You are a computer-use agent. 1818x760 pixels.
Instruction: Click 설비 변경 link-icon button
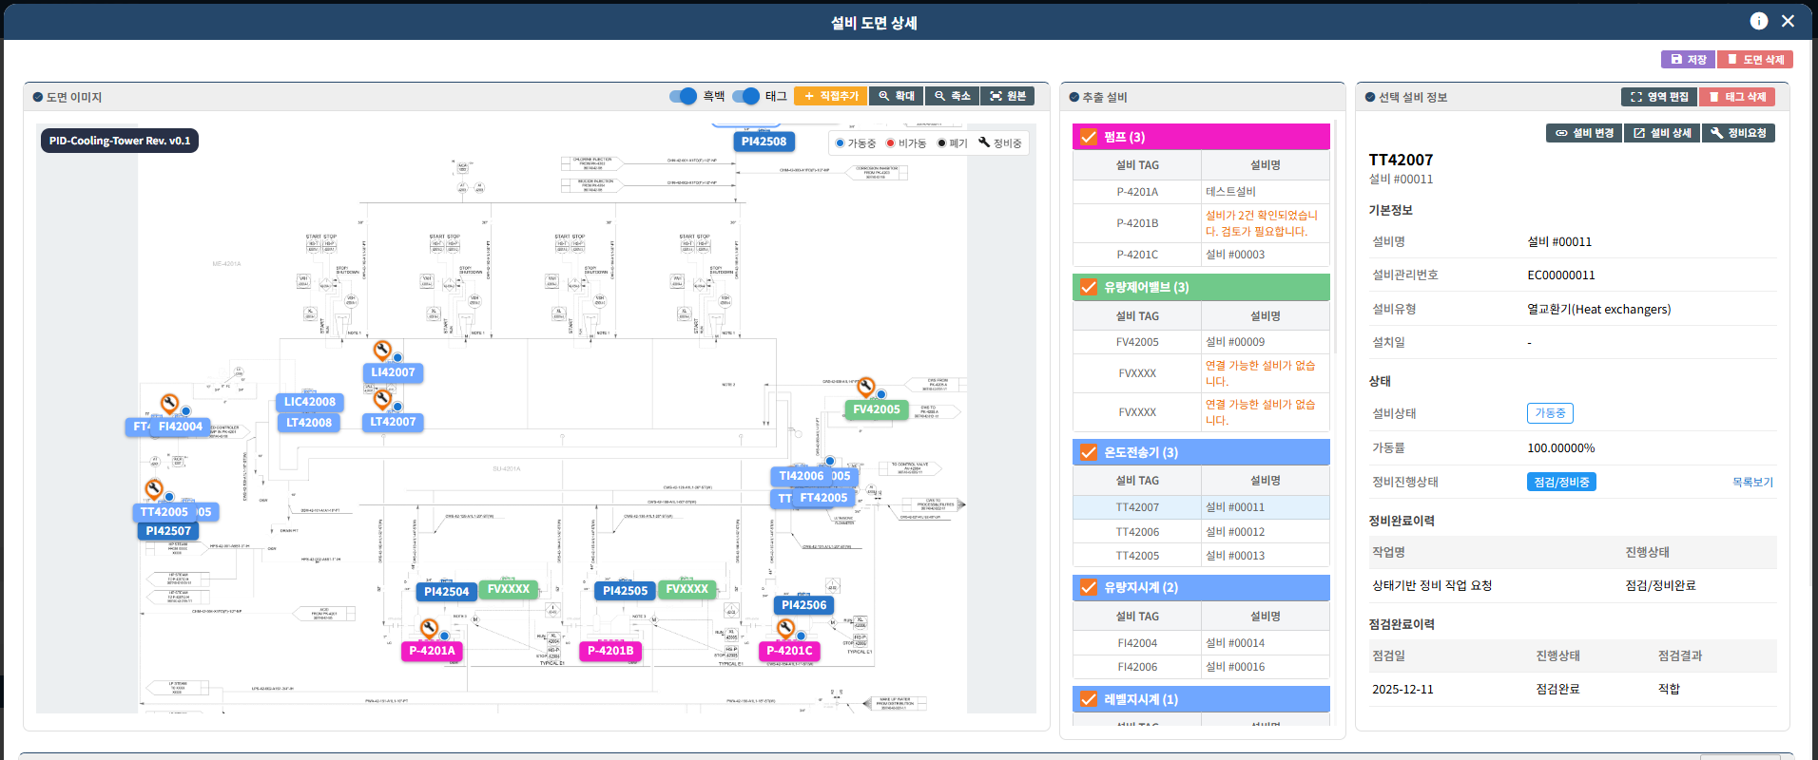[1584, 133]
